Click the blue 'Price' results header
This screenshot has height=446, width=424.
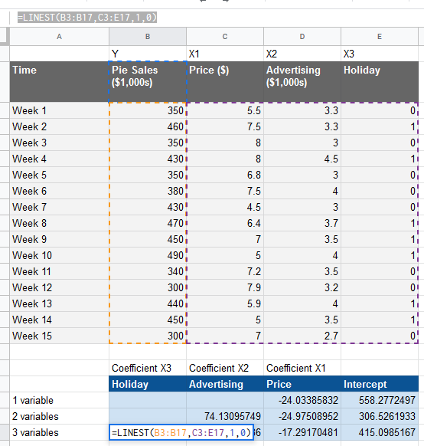coord(302,384)
